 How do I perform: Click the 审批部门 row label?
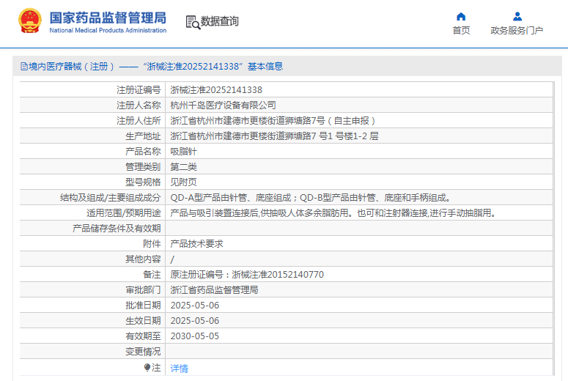[143, 289]
